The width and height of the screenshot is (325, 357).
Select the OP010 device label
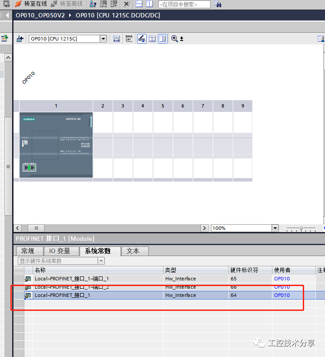28,77
